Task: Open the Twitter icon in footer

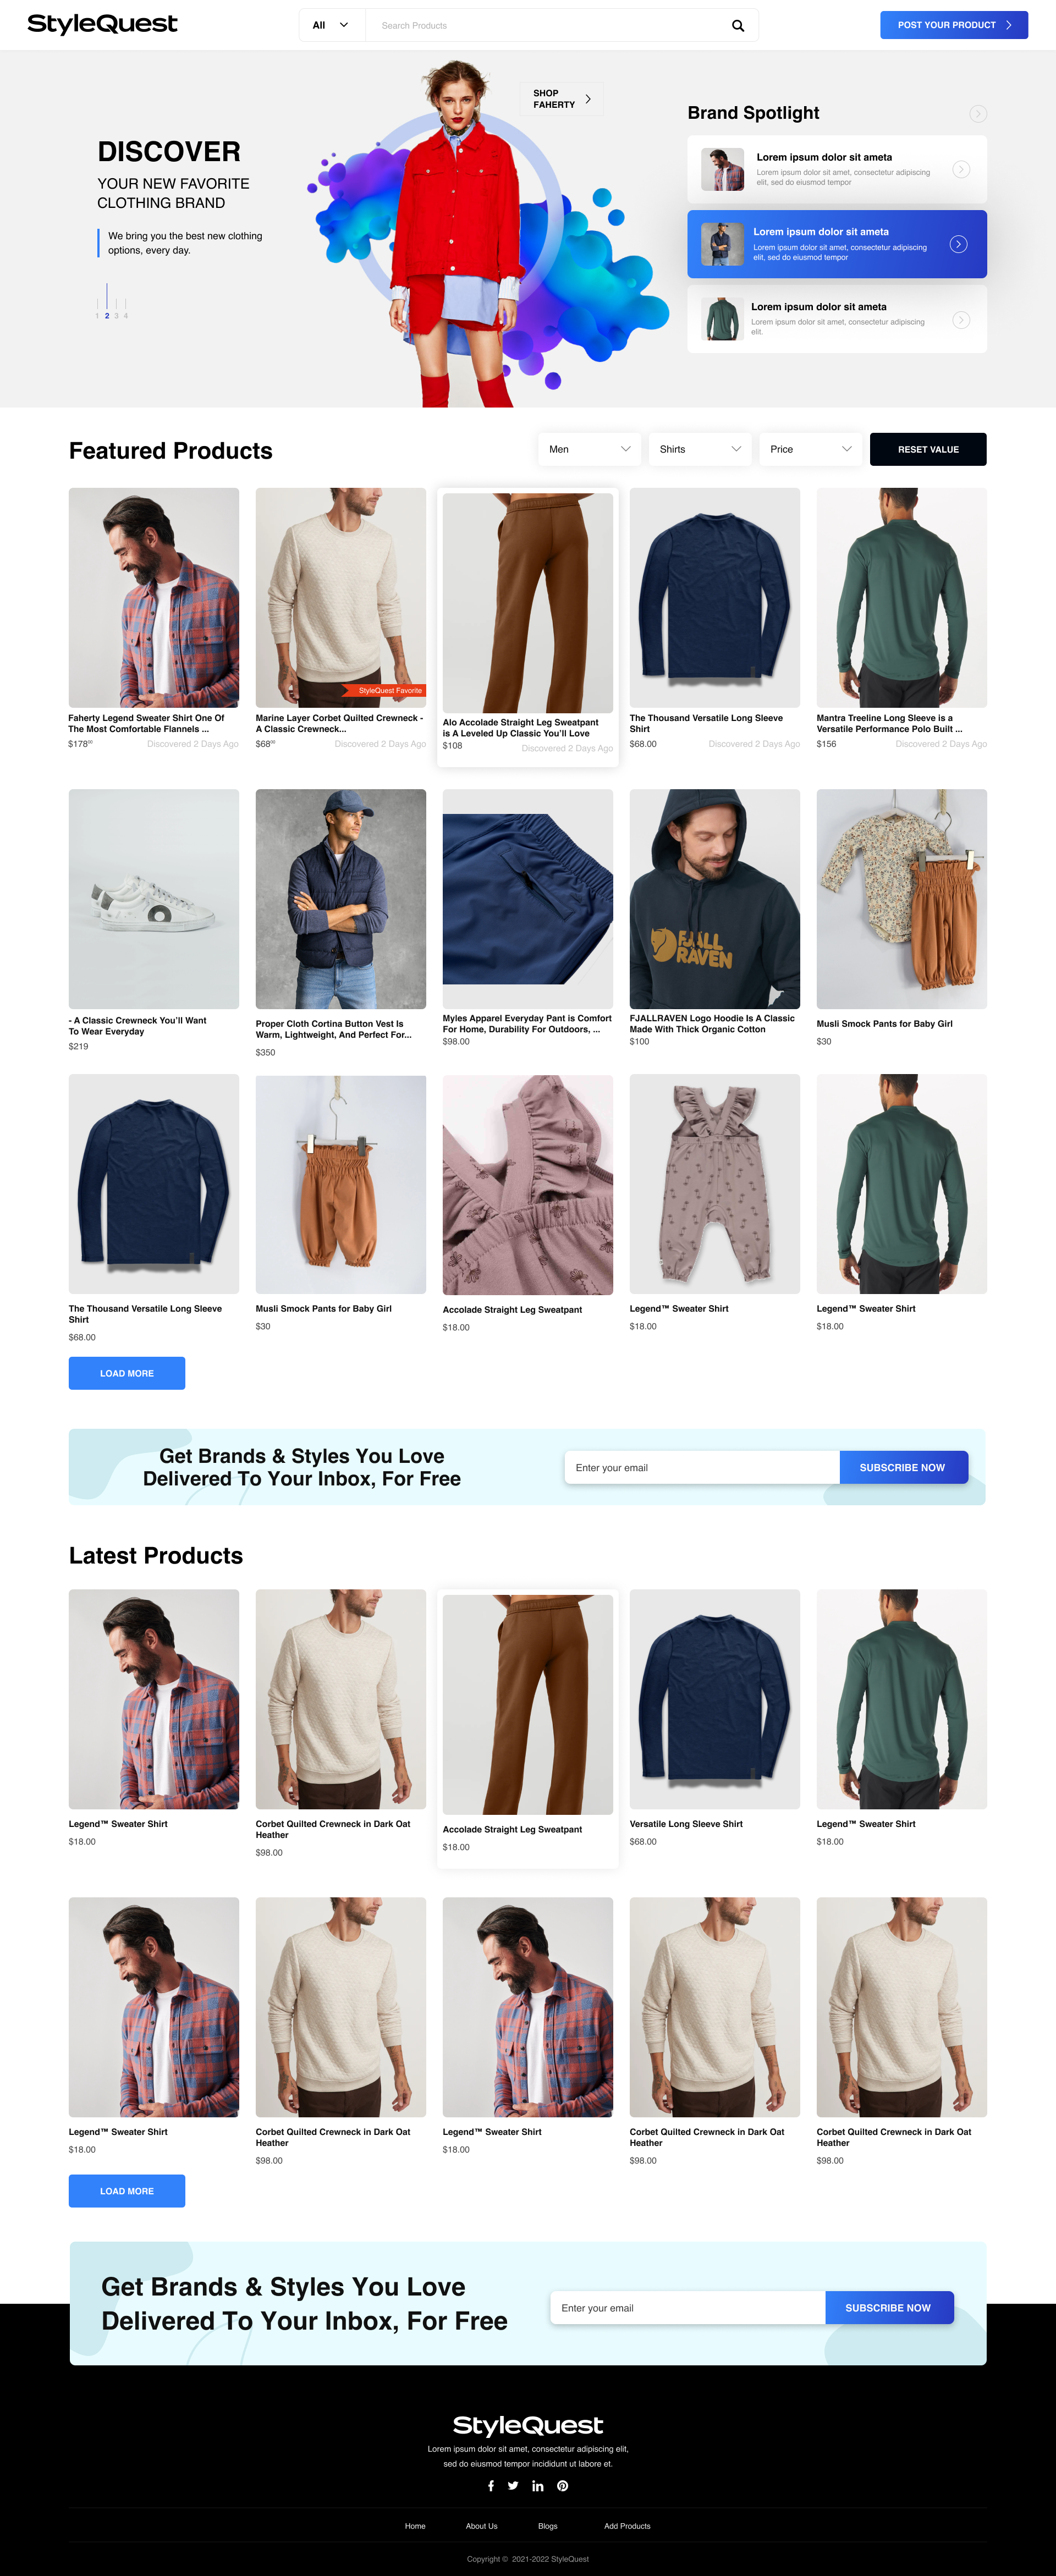Action: coord(513,2486)
